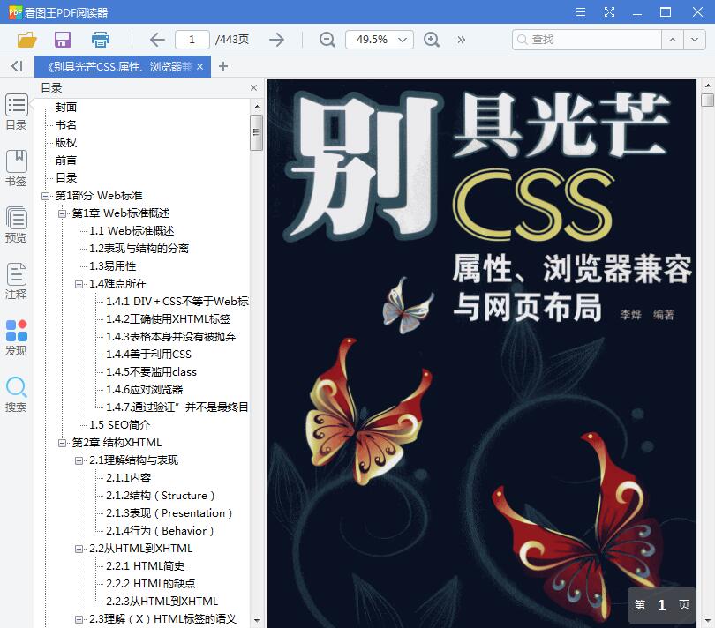Viewport: 715px width, 628px height.
Task: Print the PDF document
Action: click(x=101, y=40)
